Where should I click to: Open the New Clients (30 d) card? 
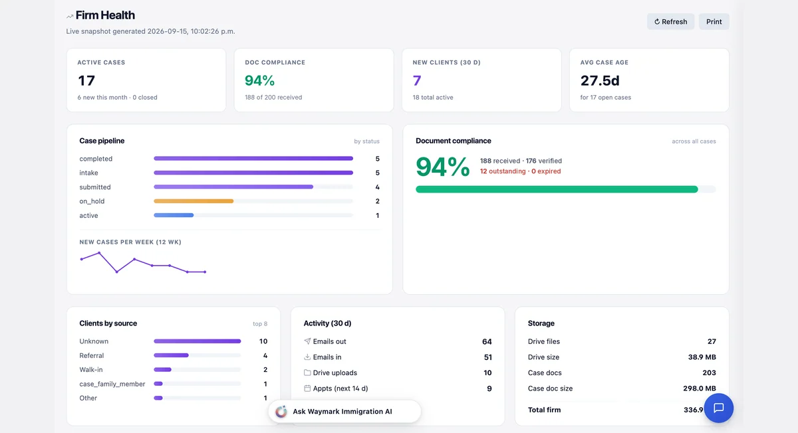[481, 80]
